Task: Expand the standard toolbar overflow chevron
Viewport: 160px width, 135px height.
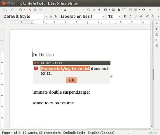Action: tap(158, 10)
